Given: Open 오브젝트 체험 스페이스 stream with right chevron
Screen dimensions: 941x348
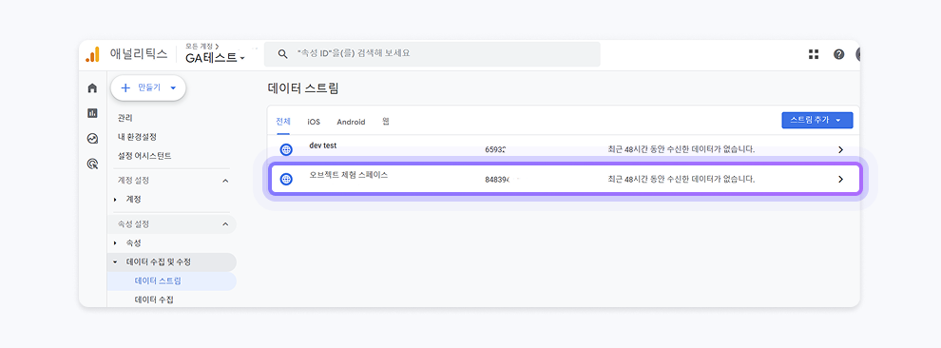Looking at the screenshot, I should 841,179.
